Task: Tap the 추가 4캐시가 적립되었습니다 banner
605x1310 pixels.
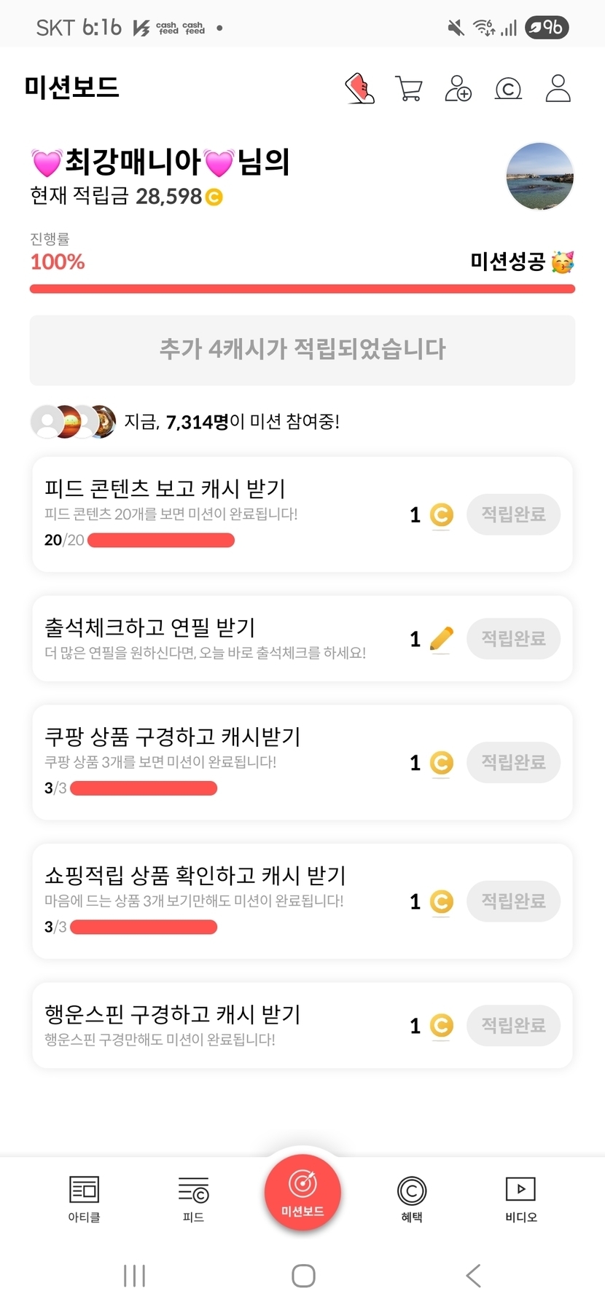Action: coord(302,350)
